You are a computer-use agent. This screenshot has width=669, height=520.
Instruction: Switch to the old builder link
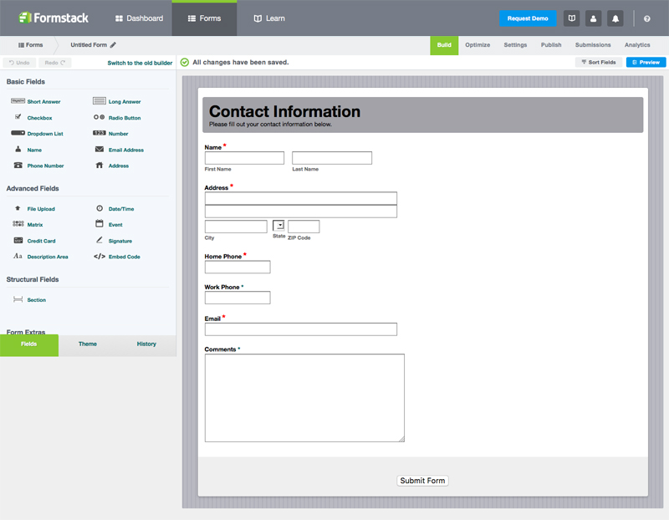[140, 63]
